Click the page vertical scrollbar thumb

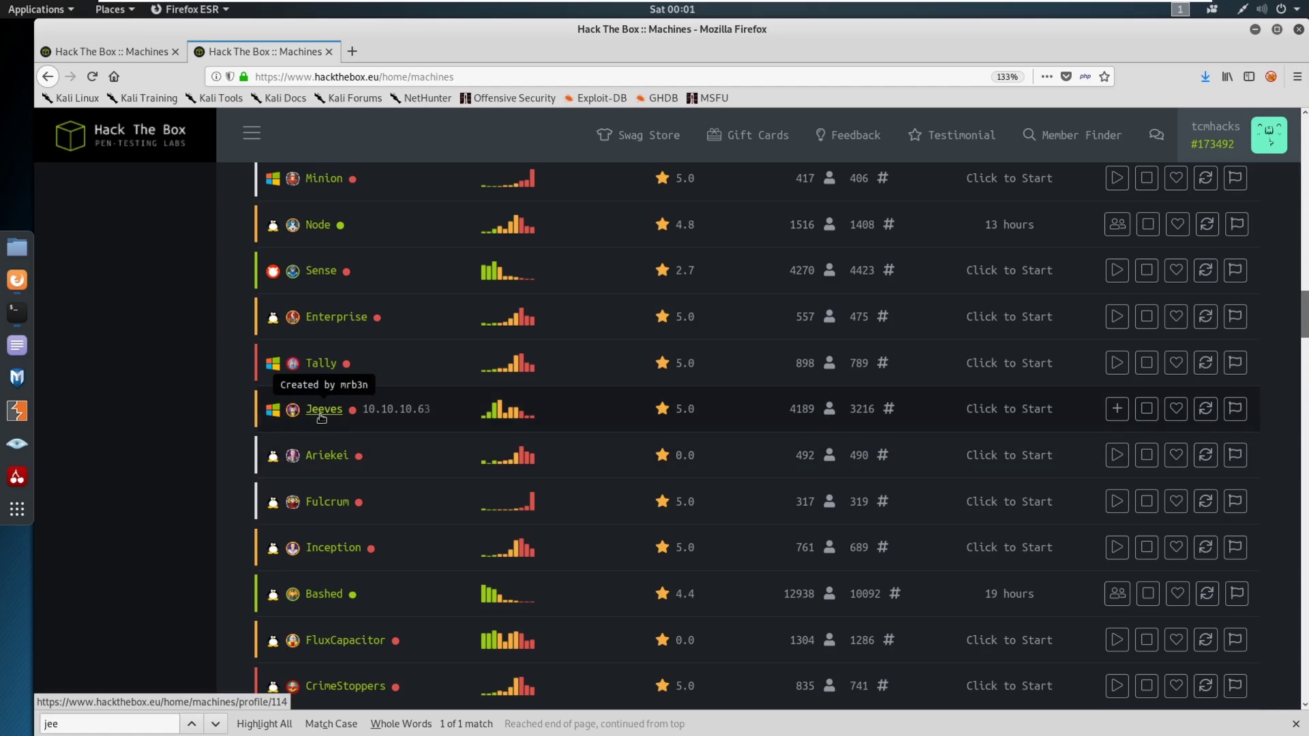click(x=1304, y=313)
